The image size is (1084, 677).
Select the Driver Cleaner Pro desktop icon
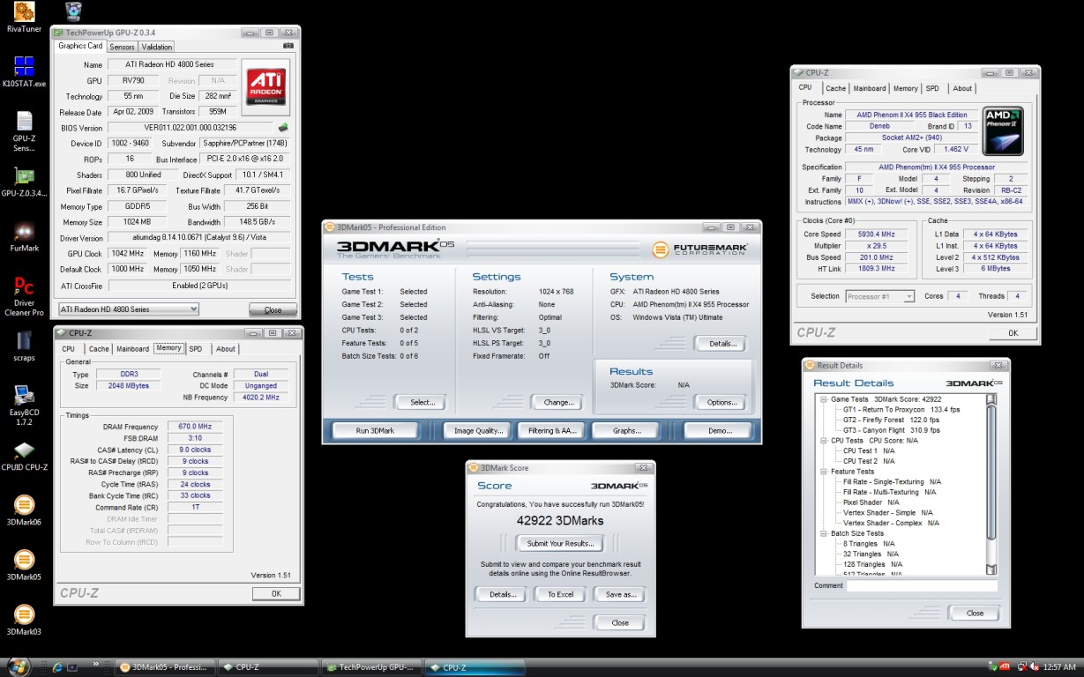click(24, 295)
